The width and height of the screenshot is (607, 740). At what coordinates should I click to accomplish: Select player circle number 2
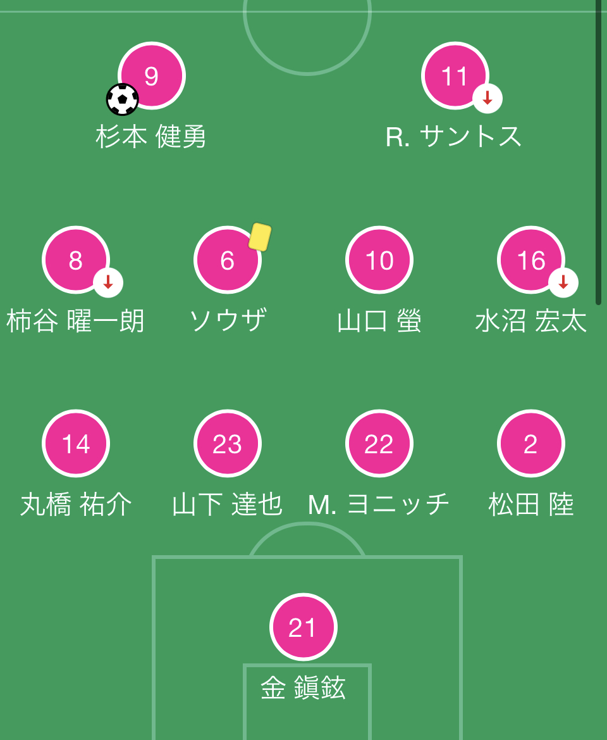(x=531, y=444)
